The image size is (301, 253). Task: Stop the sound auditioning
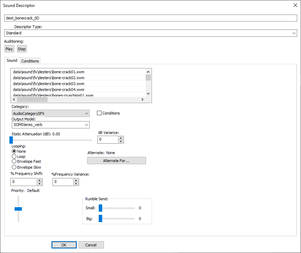22,49
